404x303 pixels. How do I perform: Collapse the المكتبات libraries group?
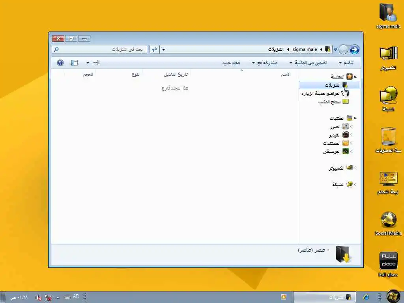[x=355, y=118]
